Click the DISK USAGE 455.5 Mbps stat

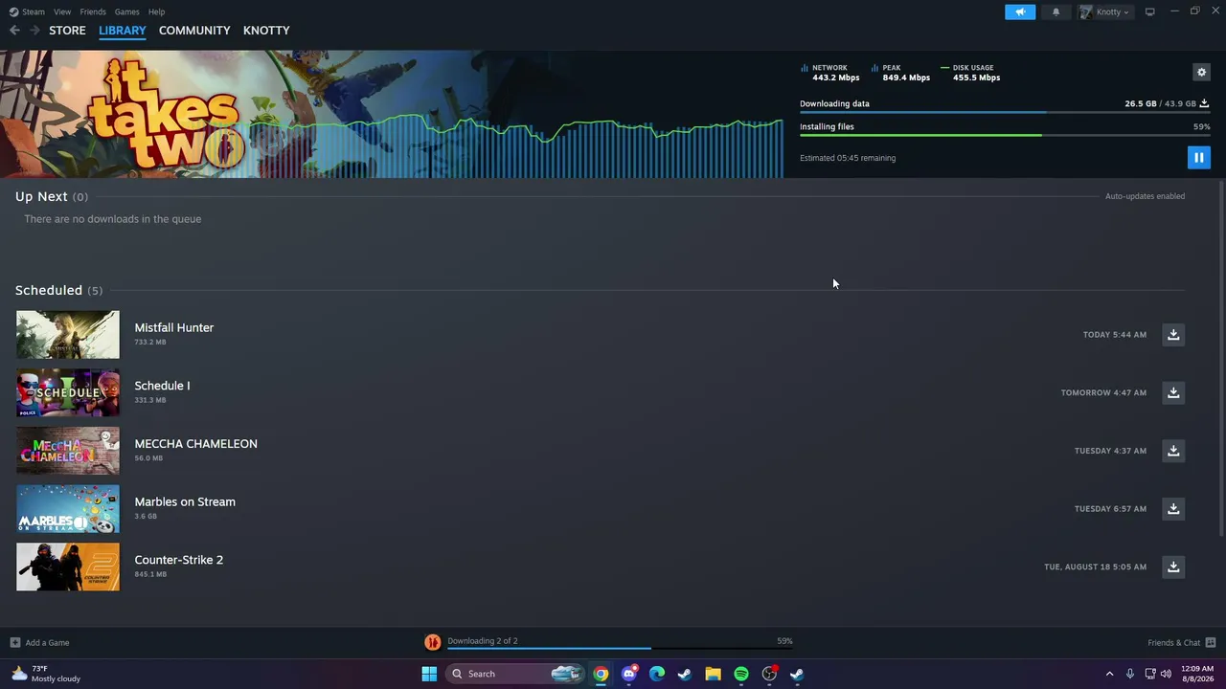(x=970, y=73)
